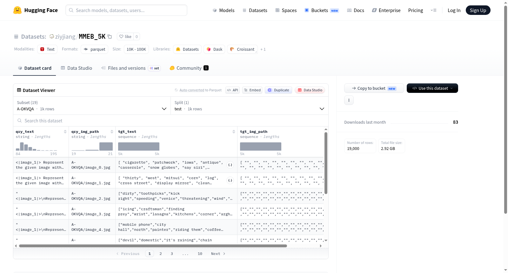Switch to the Dataset card tab
Viewport: 508px width, 273px height.
[x=35, y=68]
